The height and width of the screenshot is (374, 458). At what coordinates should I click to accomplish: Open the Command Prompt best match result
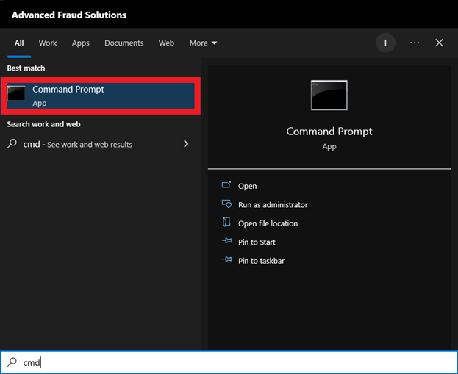tap(101, 96)
